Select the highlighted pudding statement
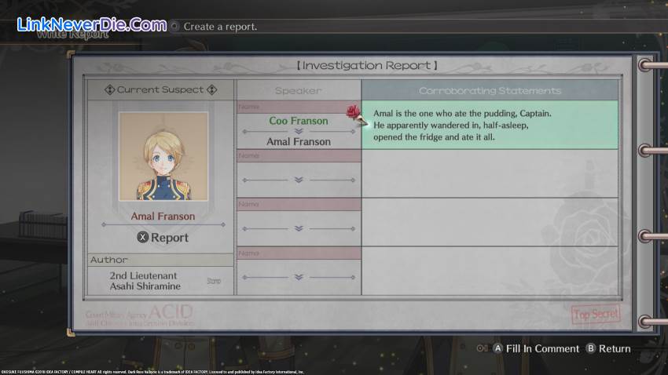This screenshot has width=668, height=375. pos(490,125)
